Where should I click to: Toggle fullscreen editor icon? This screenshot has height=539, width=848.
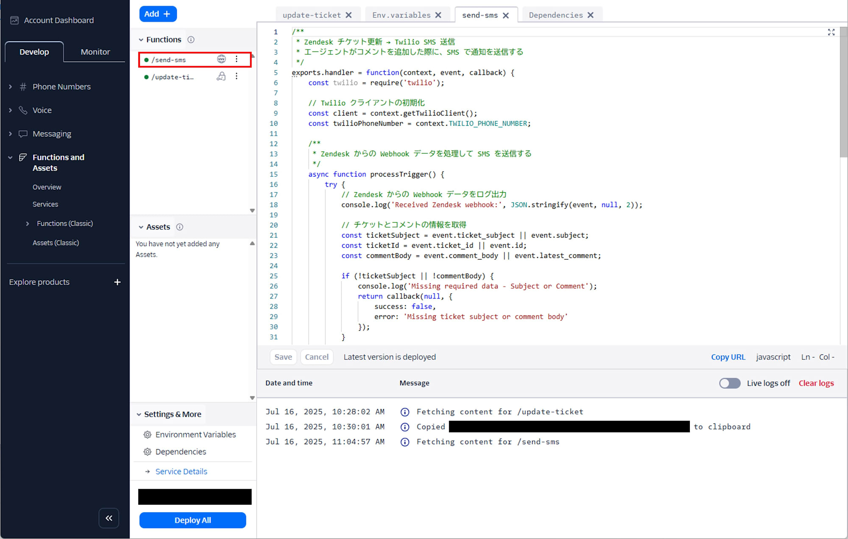click(x=831, y=32)
